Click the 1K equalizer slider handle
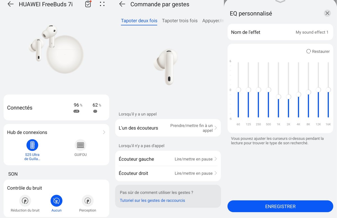 (x=278, y=97)
